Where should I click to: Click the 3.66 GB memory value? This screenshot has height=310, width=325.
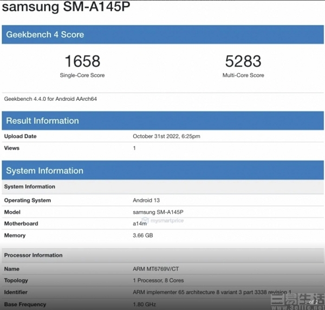(x=144, y=236)
